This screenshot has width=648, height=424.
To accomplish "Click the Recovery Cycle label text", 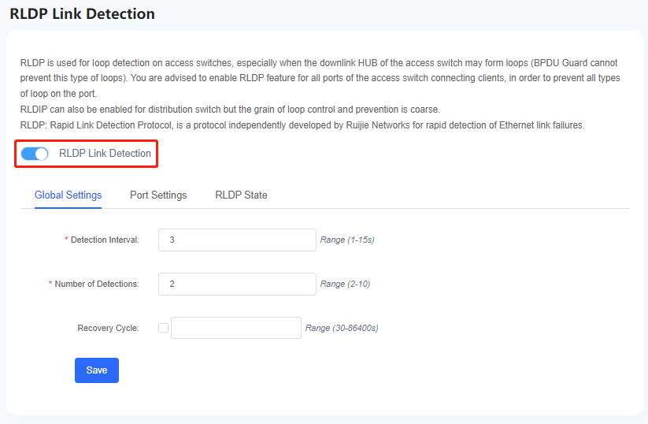I will click(109, 328).
